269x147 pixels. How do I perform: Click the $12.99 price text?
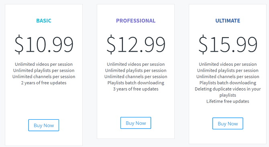tap(136, 44)
